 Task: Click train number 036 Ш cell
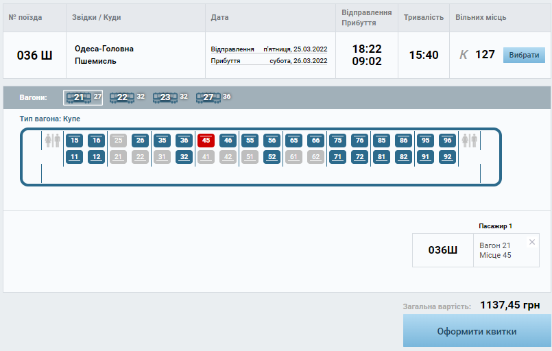(35, 55)
